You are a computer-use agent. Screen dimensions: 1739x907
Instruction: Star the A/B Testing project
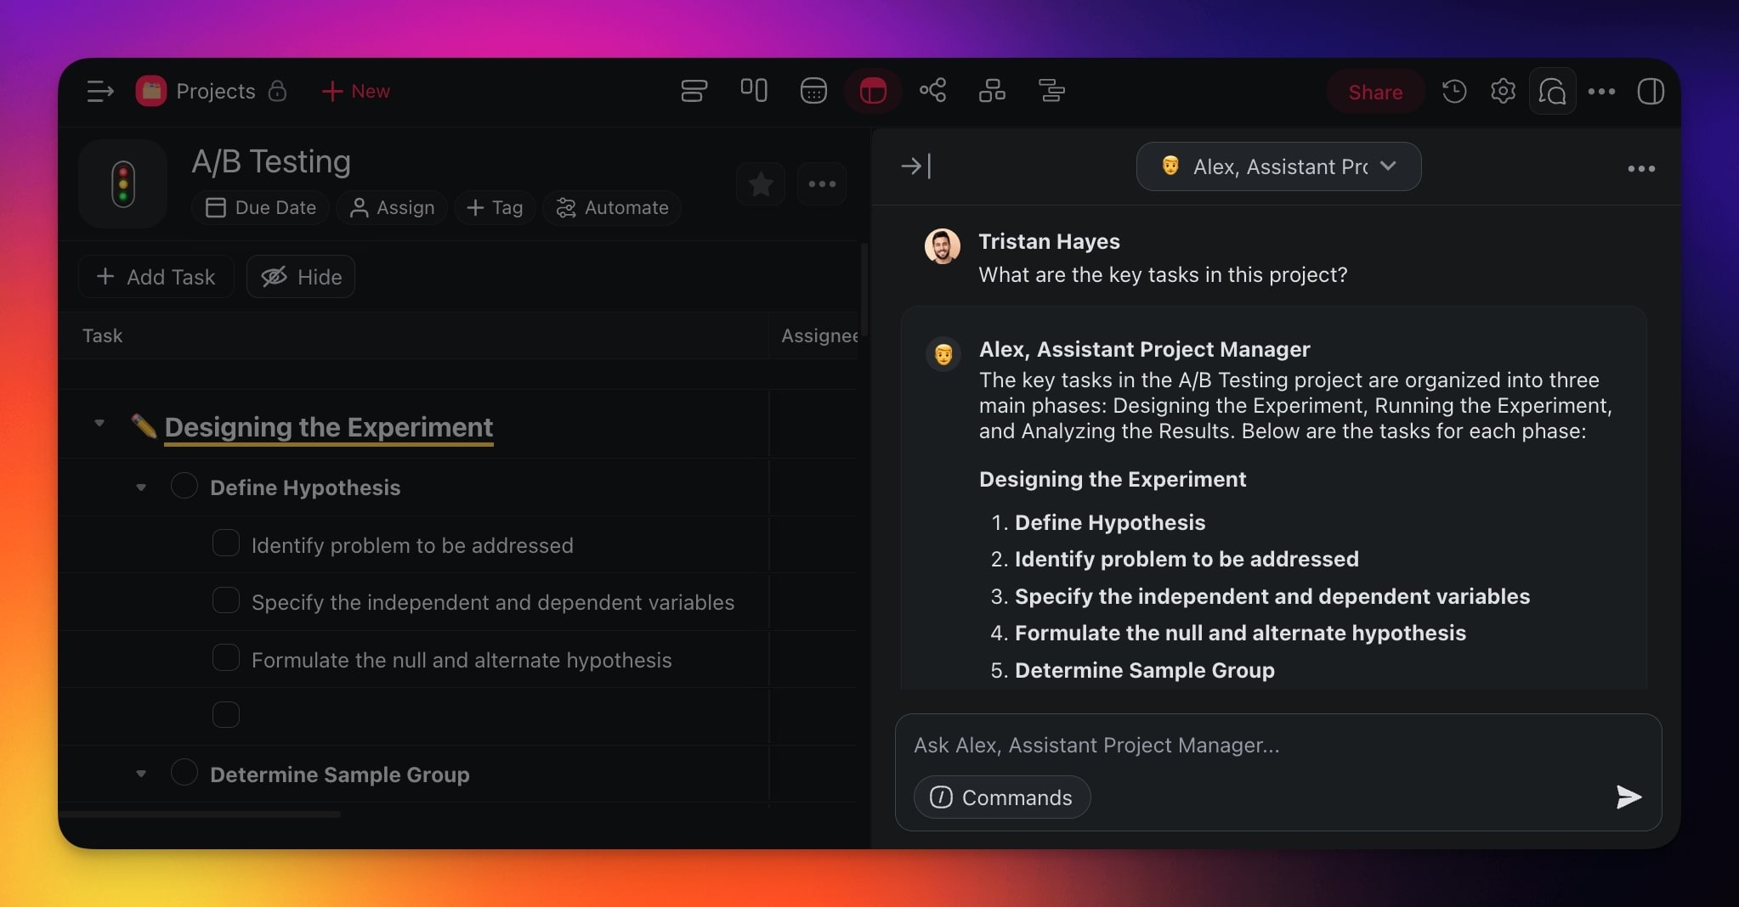pos(761,183)
